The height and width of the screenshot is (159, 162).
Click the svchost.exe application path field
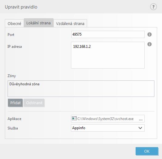pyautogui.click(x=108, y=118)
